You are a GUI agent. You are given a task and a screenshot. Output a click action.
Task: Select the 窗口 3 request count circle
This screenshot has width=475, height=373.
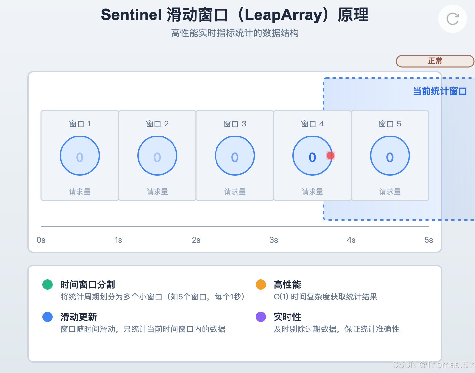235,156
